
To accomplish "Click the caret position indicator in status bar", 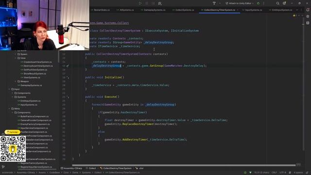I will (x=261, y=173).
